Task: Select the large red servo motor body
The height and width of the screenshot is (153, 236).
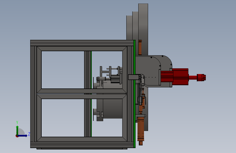Action: 180,77
